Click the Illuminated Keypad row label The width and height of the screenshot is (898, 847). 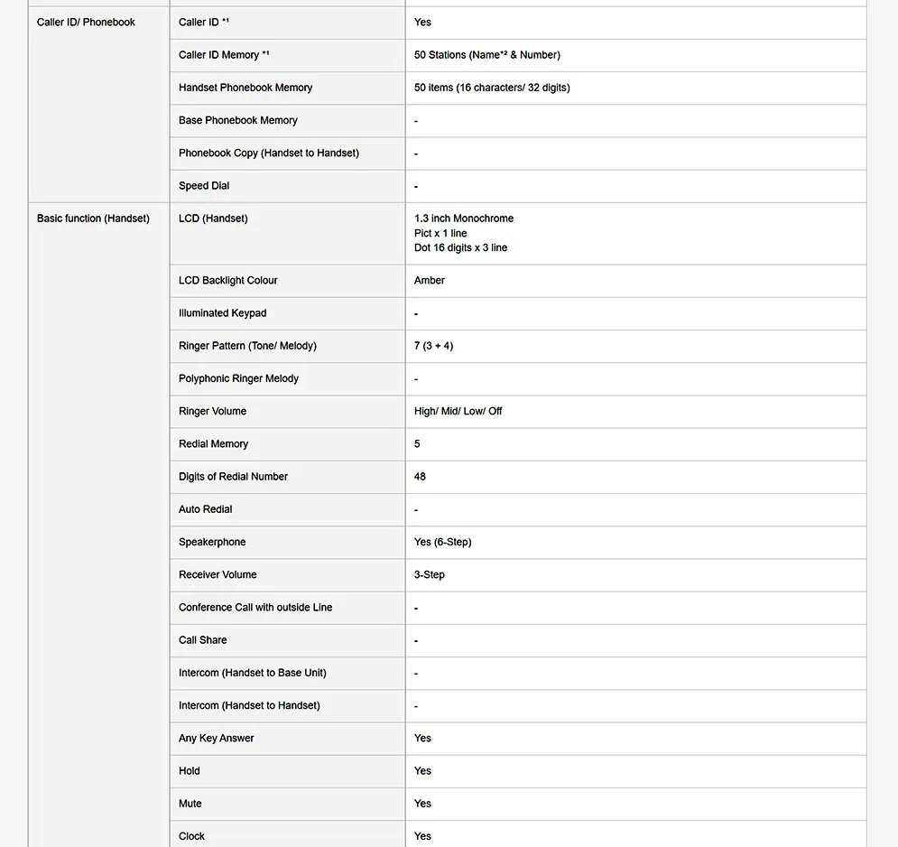pos(222,313)
